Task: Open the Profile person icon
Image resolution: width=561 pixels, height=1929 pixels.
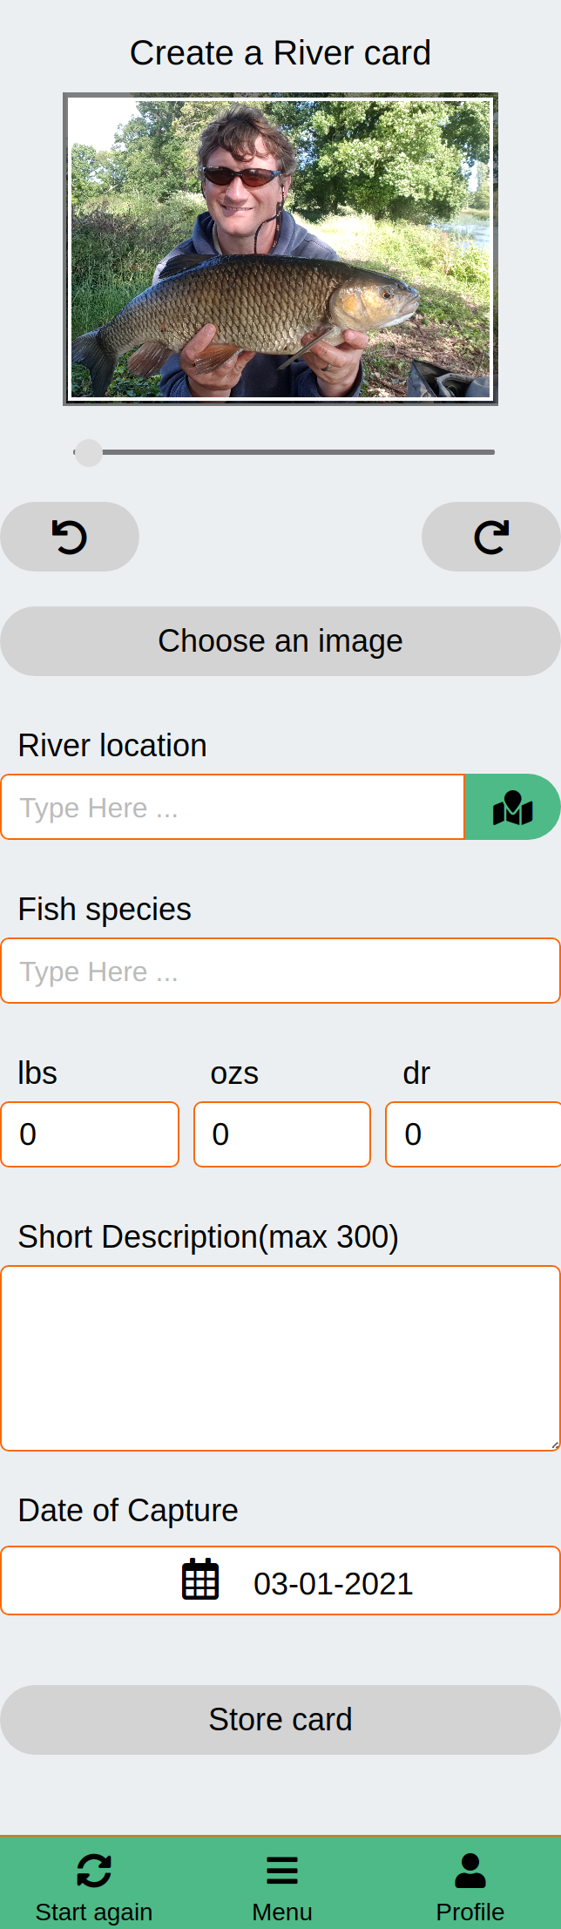Action: [x=470, y=1870]
